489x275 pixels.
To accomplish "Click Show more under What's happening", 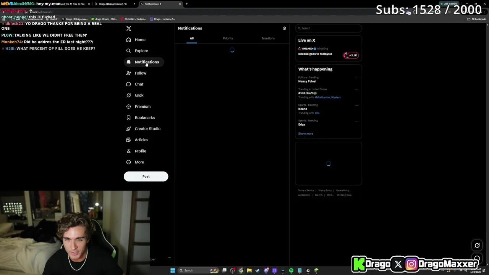I will click(x=306, y=134).
